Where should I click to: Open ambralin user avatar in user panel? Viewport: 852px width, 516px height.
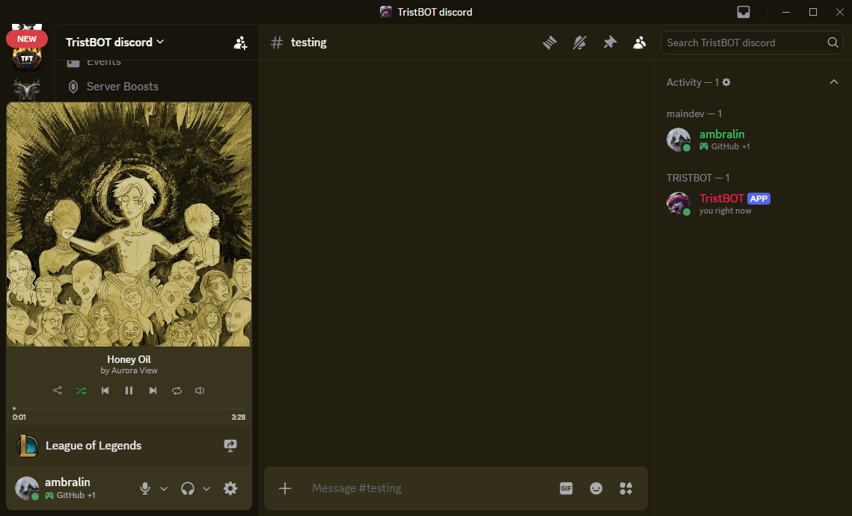pyautogui.click(x=27, y=488)
